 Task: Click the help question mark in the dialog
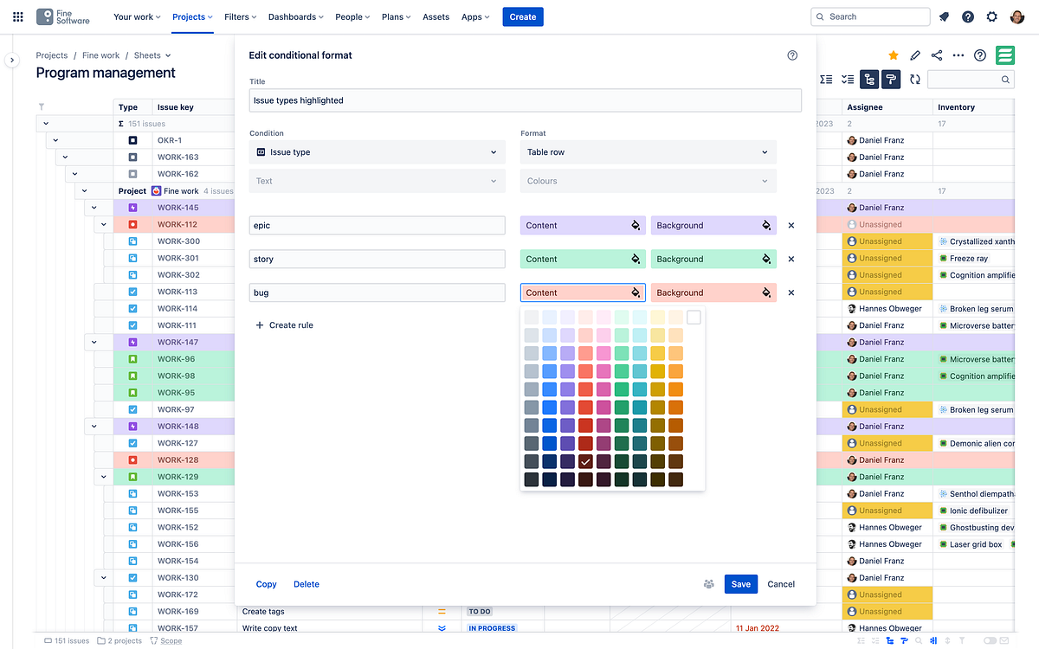(x=792, y=55)
